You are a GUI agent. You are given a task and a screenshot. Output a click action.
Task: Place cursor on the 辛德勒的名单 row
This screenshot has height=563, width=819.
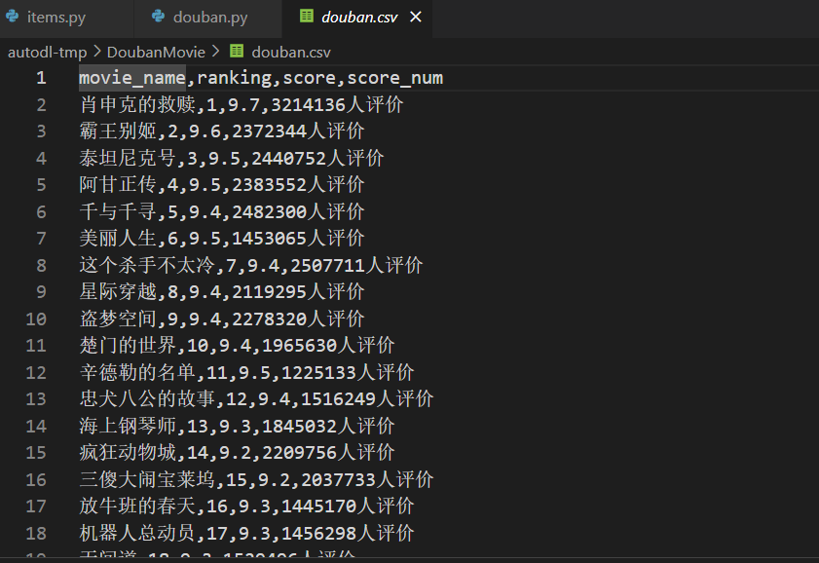tap(246, 372)
